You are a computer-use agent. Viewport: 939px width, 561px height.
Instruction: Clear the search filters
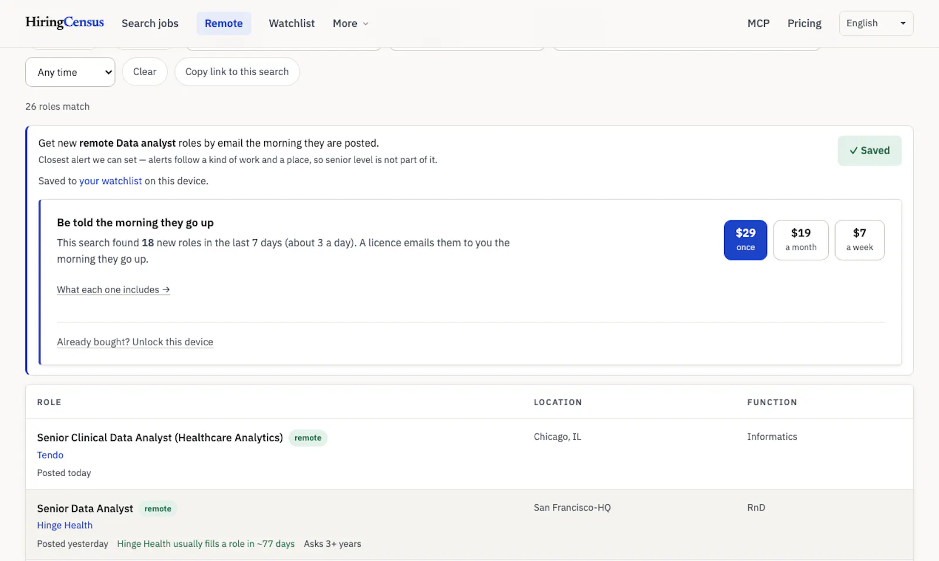coord(144,72)
